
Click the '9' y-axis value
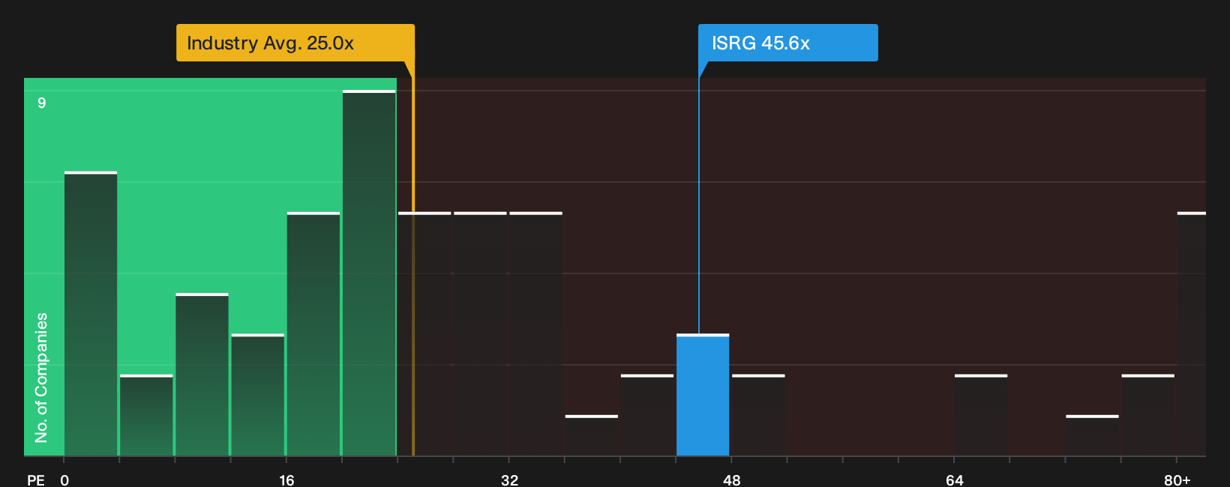[42, 103]
